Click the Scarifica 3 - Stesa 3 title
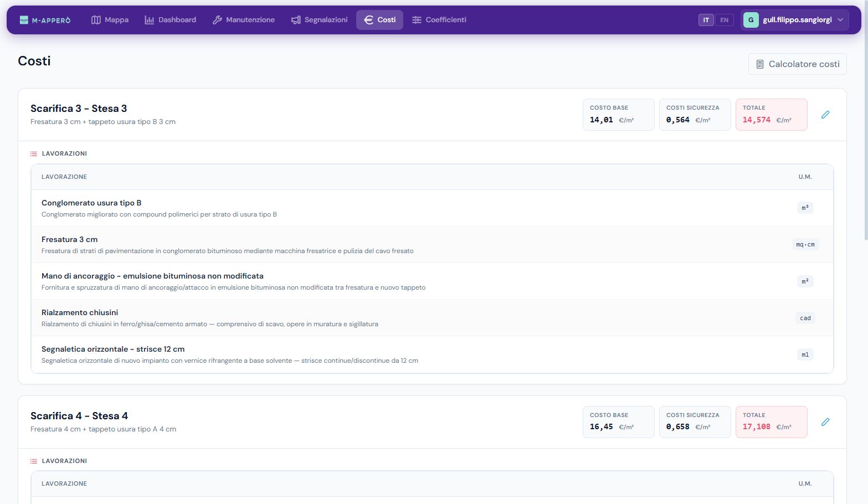 pos(79,109)
